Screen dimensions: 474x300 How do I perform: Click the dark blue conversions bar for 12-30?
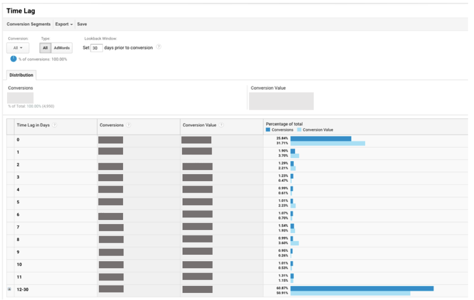click(362, 288)
